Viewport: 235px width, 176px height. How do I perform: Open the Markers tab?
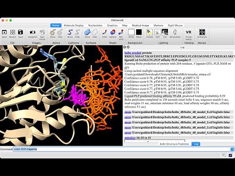[158, 25]
